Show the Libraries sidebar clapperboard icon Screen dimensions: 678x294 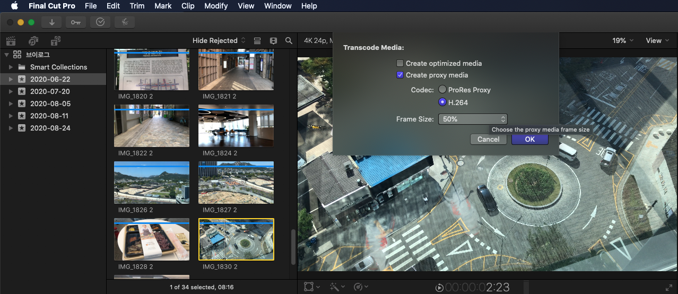(x=11, y=40)
